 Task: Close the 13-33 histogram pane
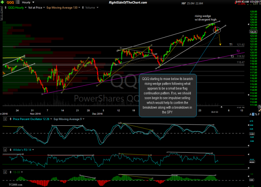click(5, 172)
